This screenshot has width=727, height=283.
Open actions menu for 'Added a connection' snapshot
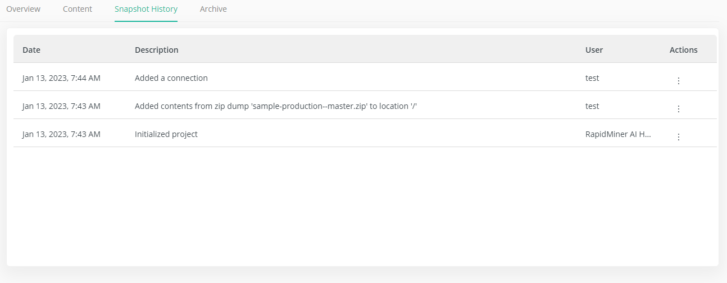click(678, 80)
